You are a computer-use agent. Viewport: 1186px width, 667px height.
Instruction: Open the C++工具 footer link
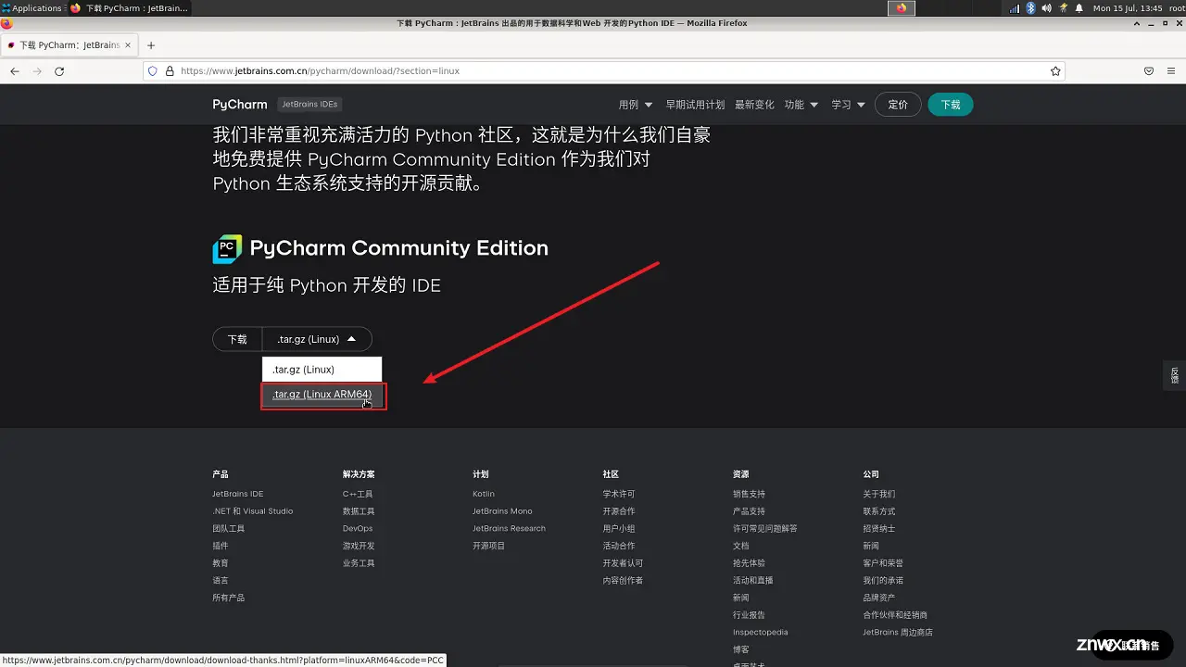pyautogui.click(x=358, y=494)
